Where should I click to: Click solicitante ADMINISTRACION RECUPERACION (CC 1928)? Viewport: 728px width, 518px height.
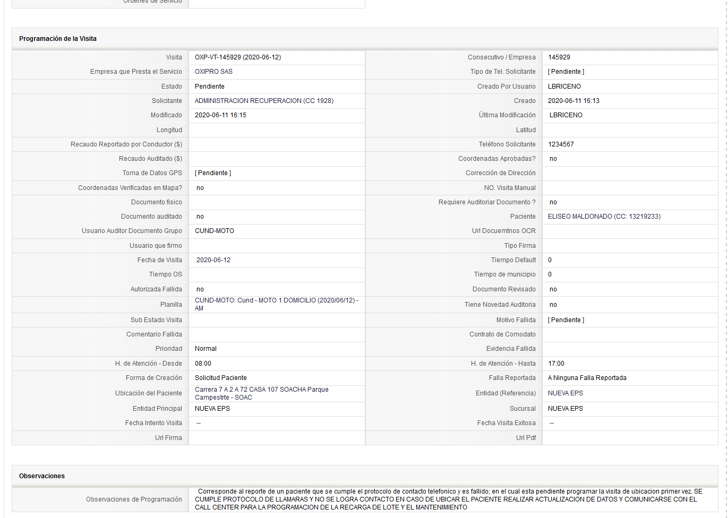pyautogui.click(x=264, y=101)
